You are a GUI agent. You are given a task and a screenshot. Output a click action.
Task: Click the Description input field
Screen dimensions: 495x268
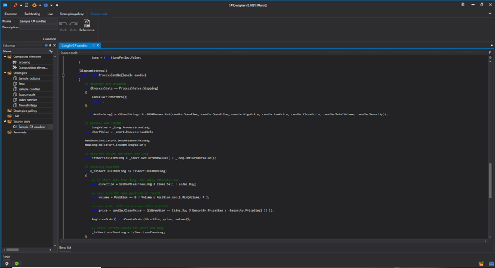point(37,27)
